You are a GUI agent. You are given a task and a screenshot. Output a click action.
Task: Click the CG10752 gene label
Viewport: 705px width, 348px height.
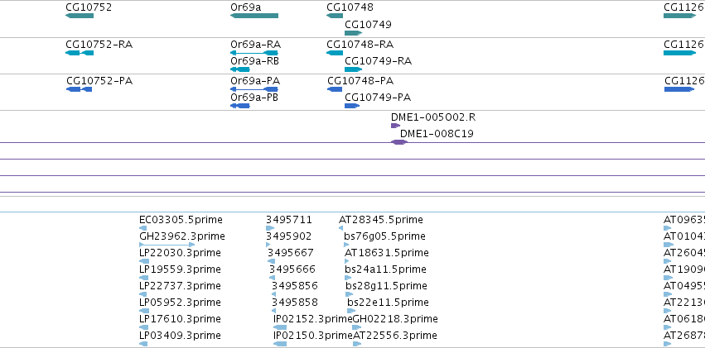click(x=89, y=7)
